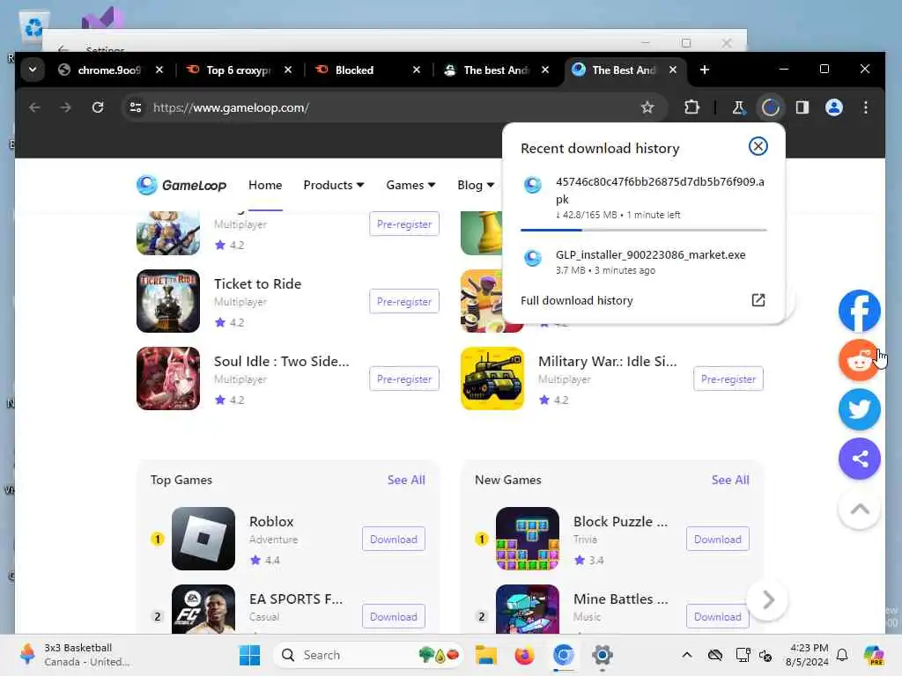Open File Explorer from taskbar
902x676 pixels.
(x=485, y=655)
